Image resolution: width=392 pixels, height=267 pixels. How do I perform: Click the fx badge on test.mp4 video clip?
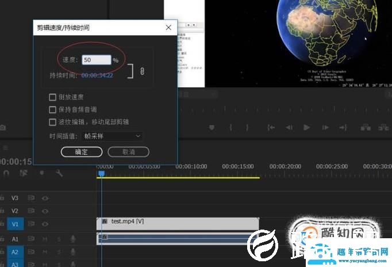(x=105, y=222)
